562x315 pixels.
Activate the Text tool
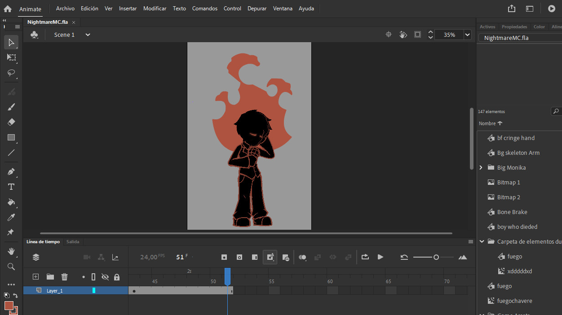[x=11, y=187]
